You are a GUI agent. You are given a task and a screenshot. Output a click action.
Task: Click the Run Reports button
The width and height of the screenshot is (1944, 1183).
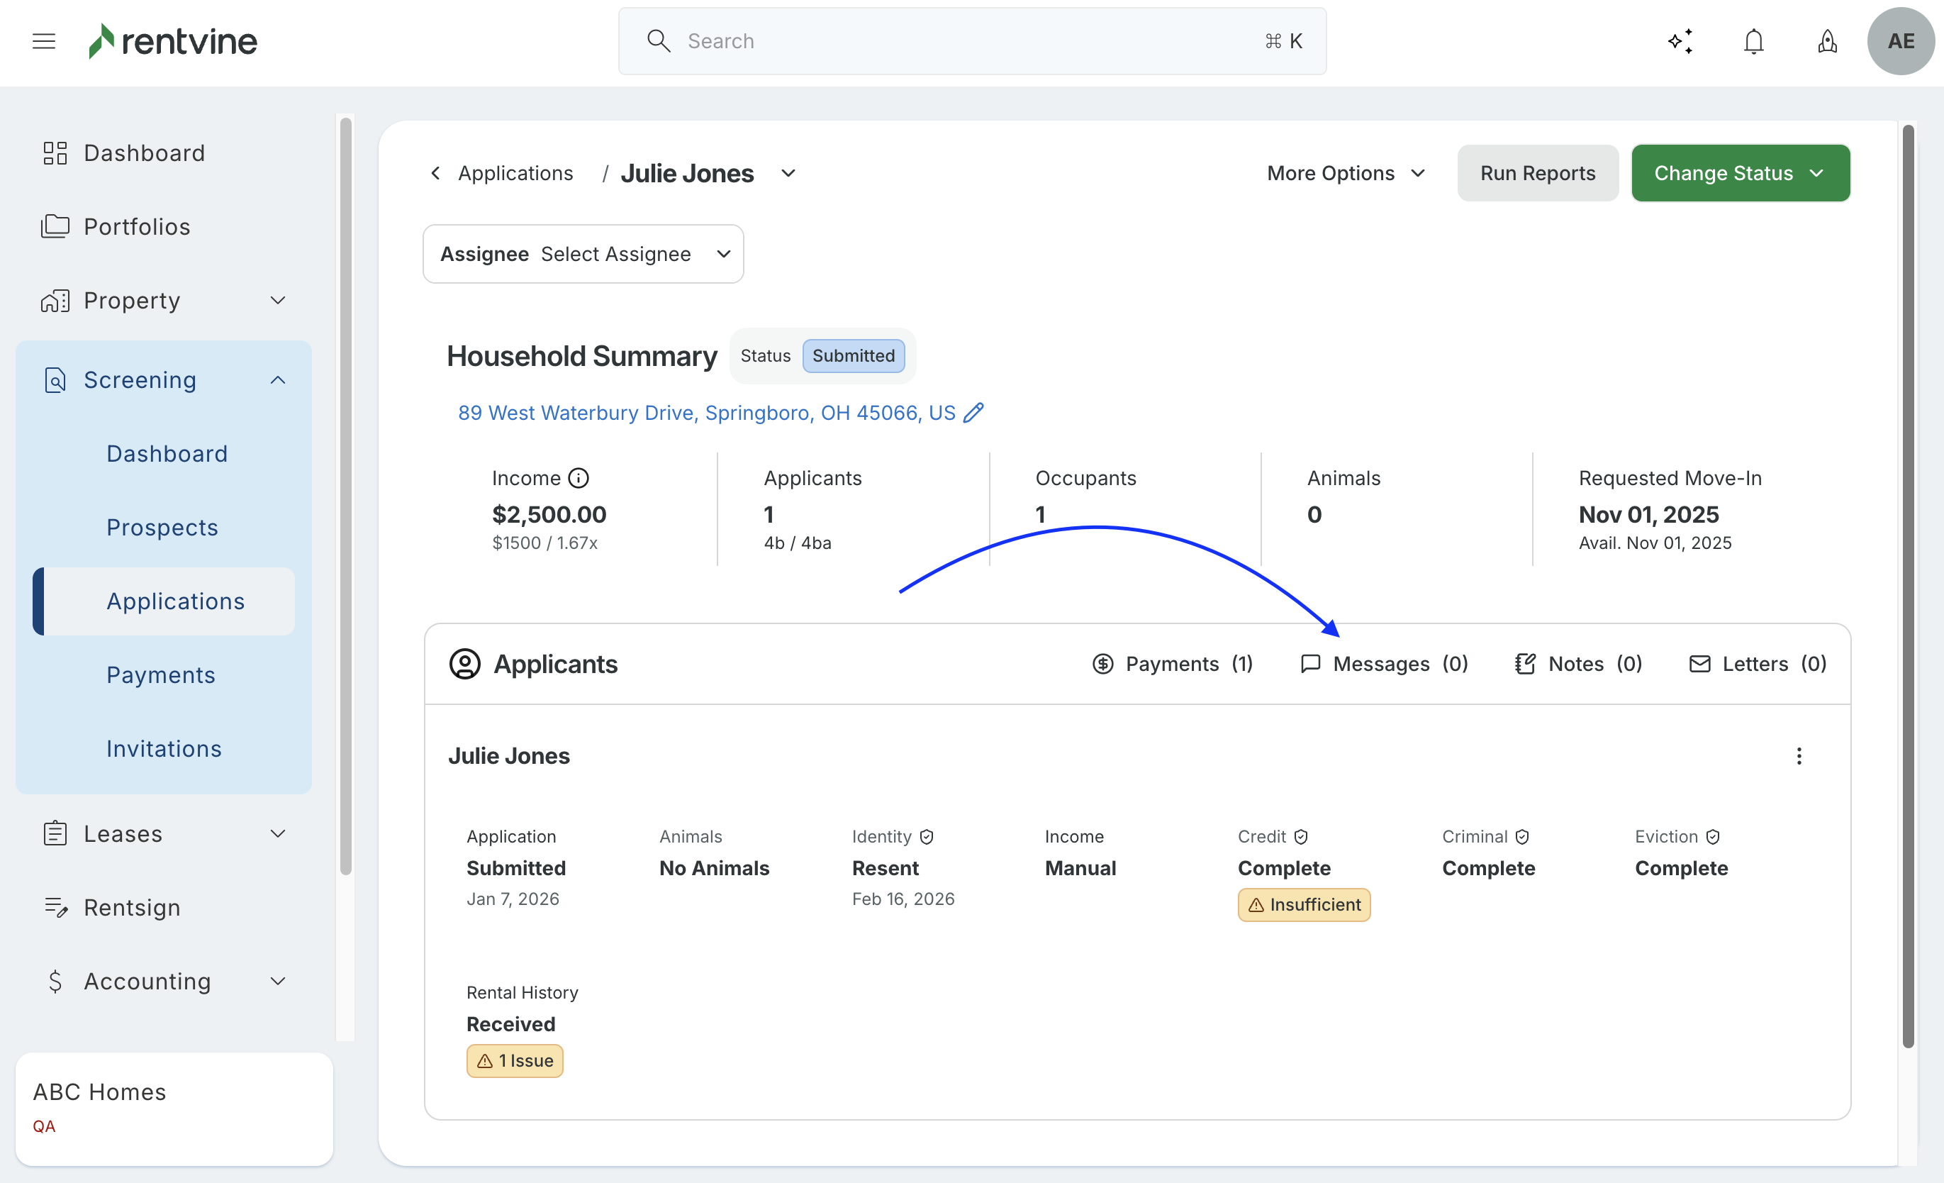coord(1537,173)
